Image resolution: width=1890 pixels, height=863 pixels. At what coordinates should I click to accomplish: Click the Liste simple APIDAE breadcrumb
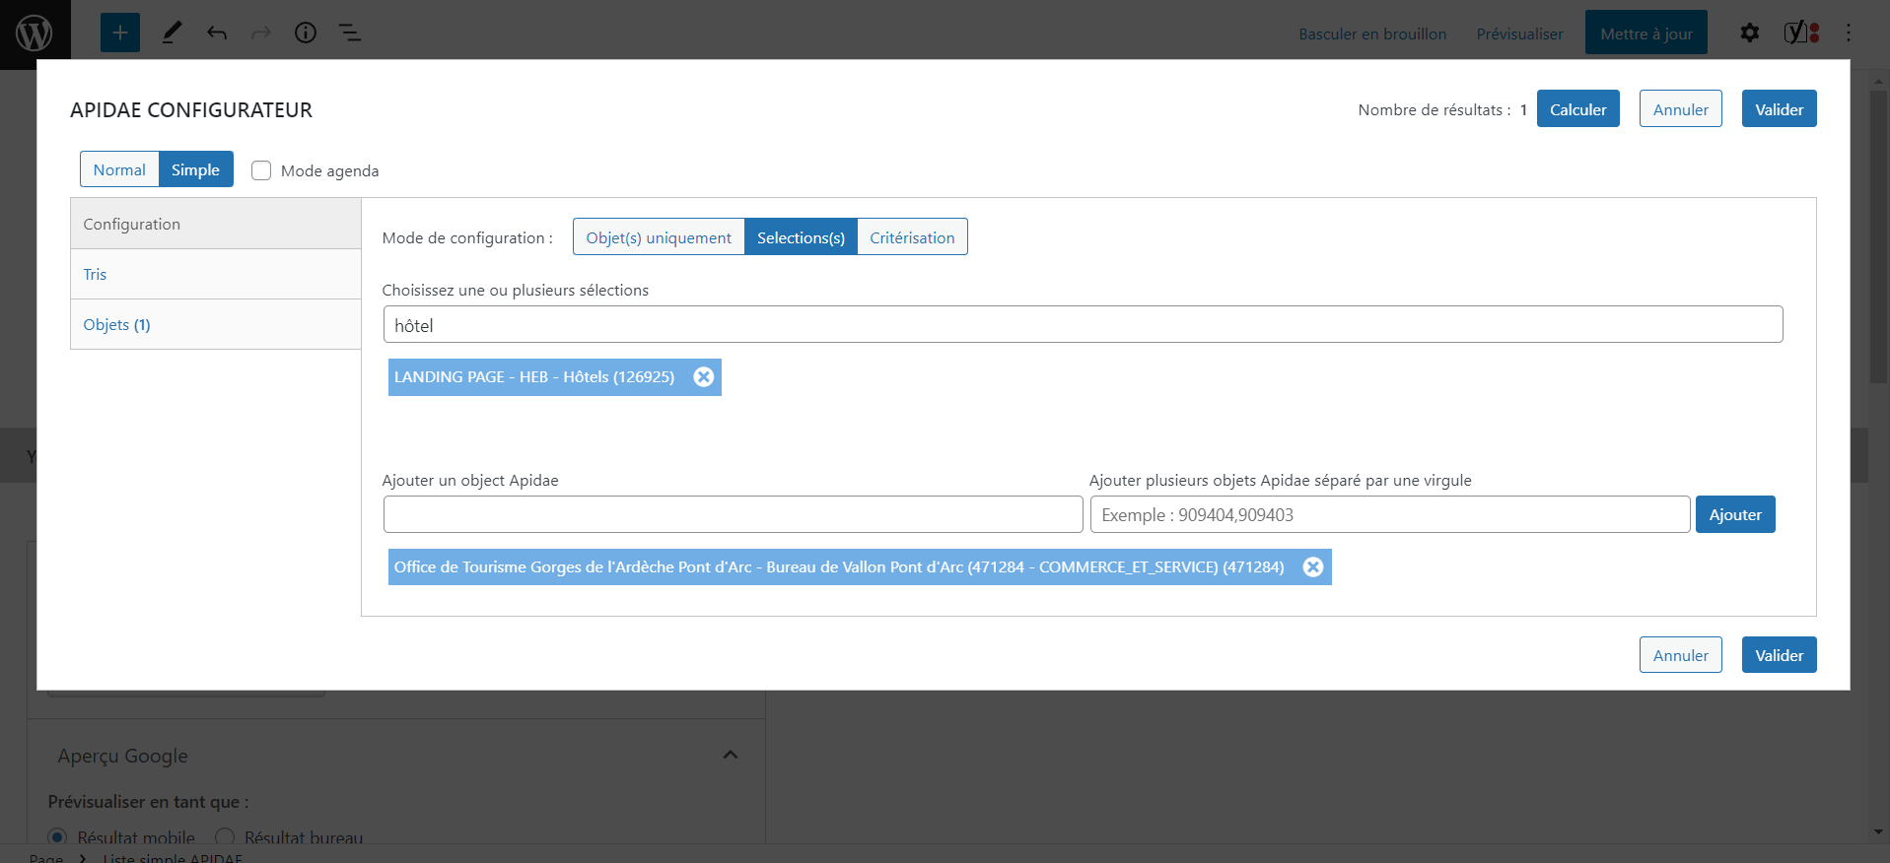173,857
